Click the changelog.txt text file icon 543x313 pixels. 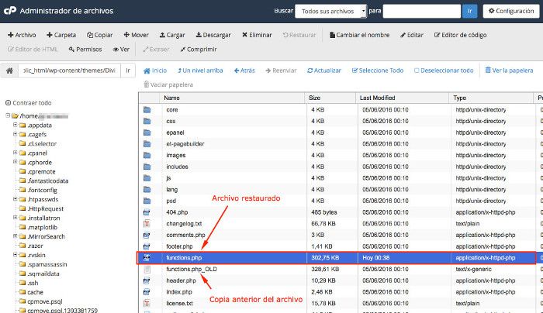pos(147,224)
